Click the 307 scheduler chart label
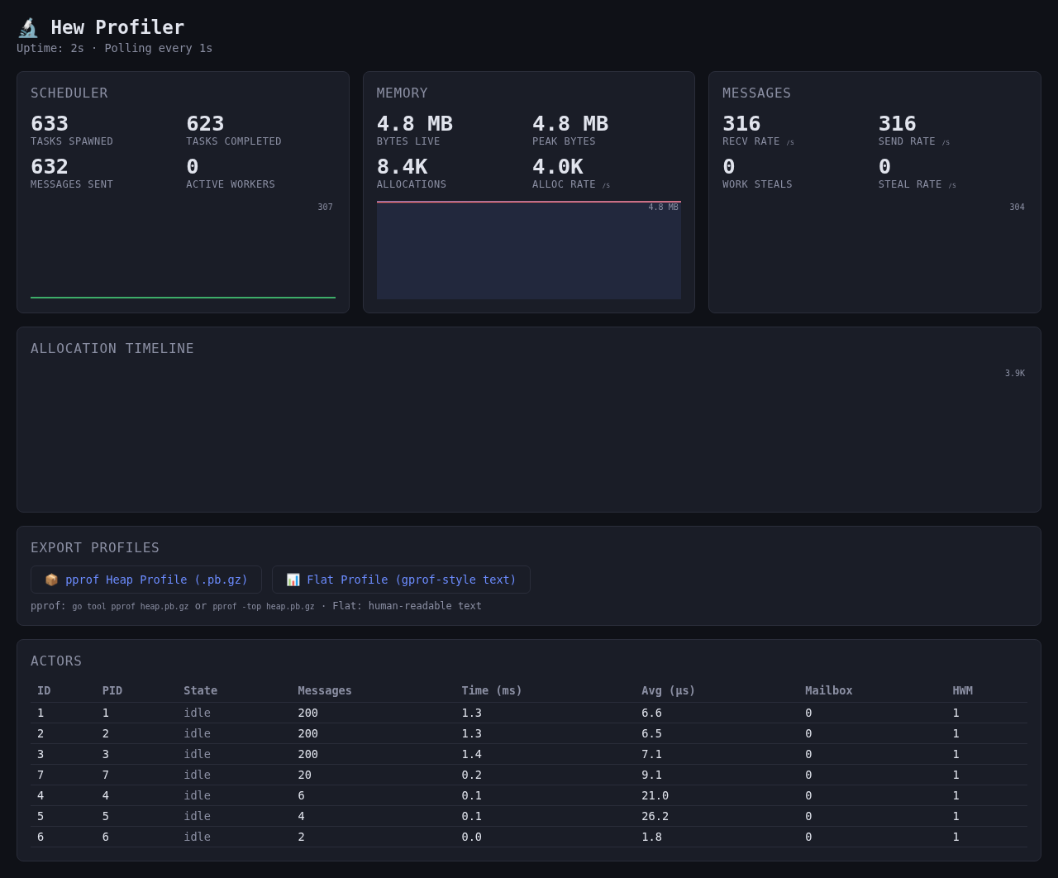Screen dimensions: 1058x878 point(325,208)
